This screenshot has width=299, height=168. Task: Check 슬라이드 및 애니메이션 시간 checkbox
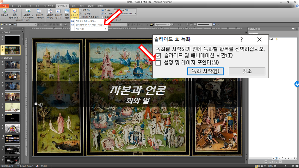(x=158, y=56)
